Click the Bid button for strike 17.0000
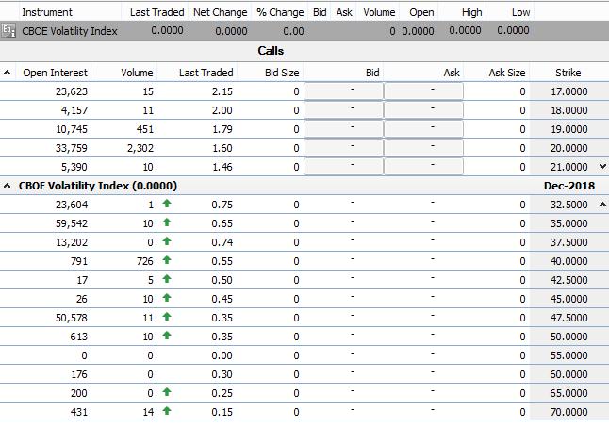This screenshot has height=428, width=609. [344, 91]
